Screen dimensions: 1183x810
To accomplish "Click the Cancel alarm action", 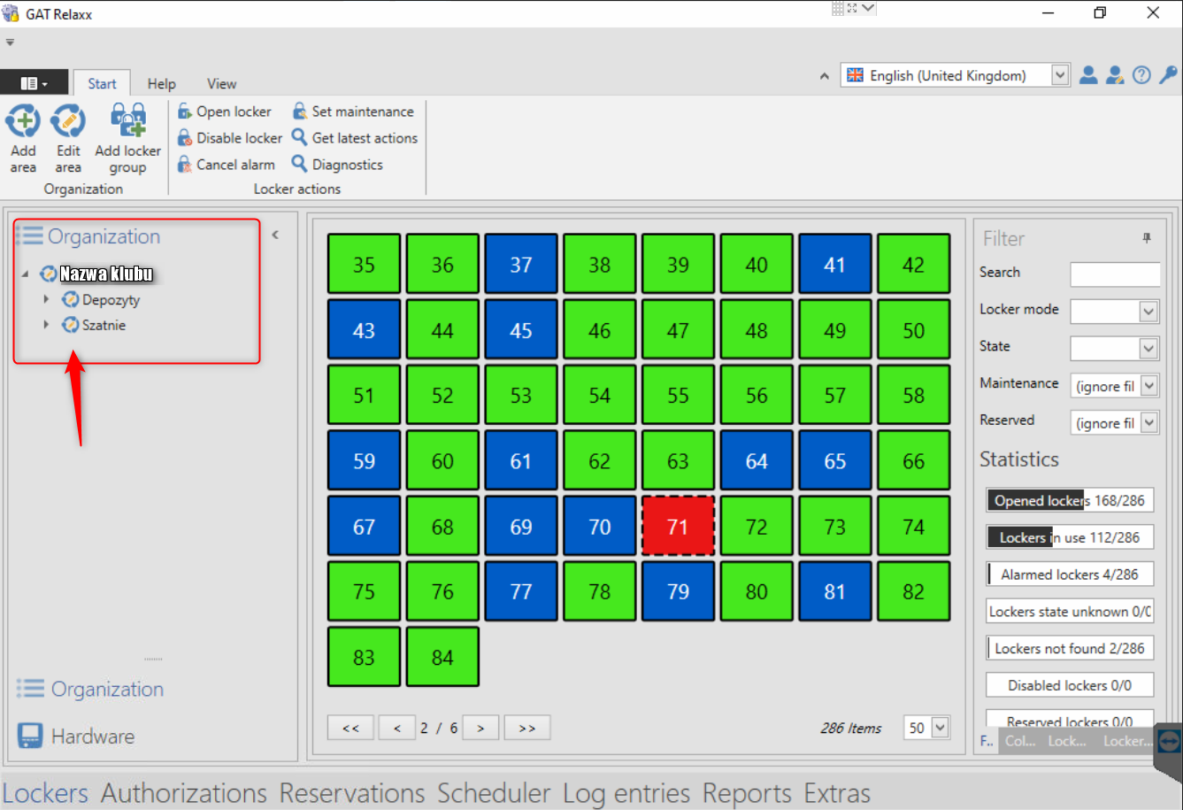I will [227, 165].
